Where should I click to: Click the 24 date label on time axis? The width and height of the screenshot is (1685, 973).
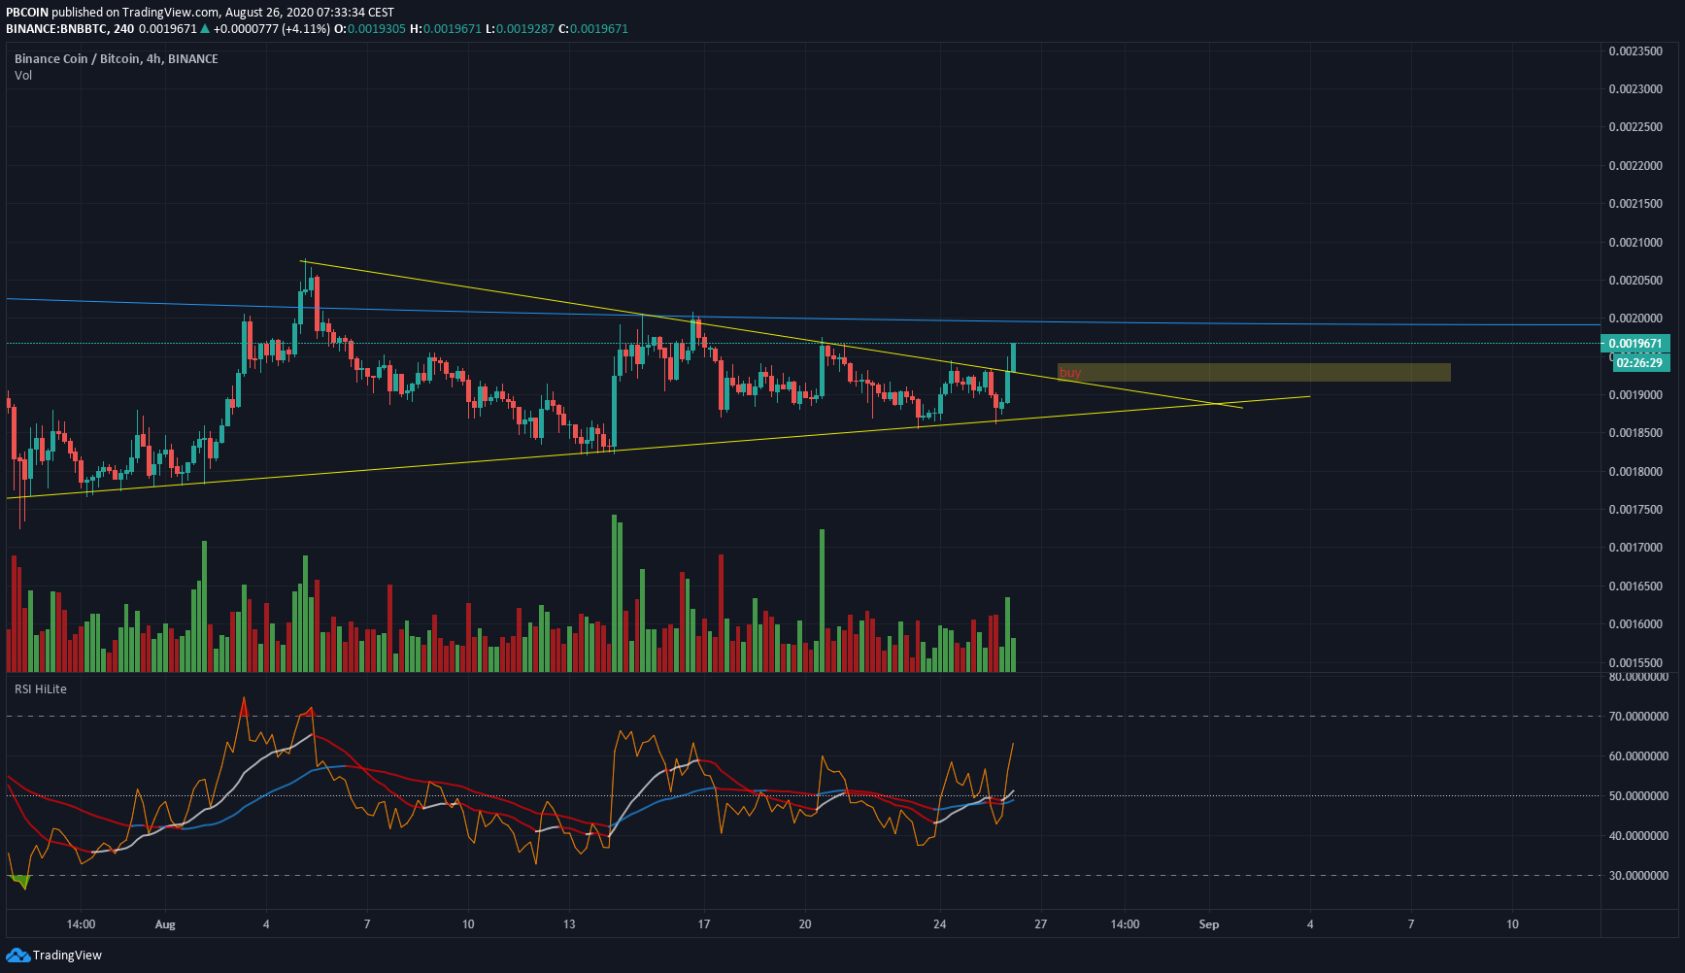click(x=939, y=923)
